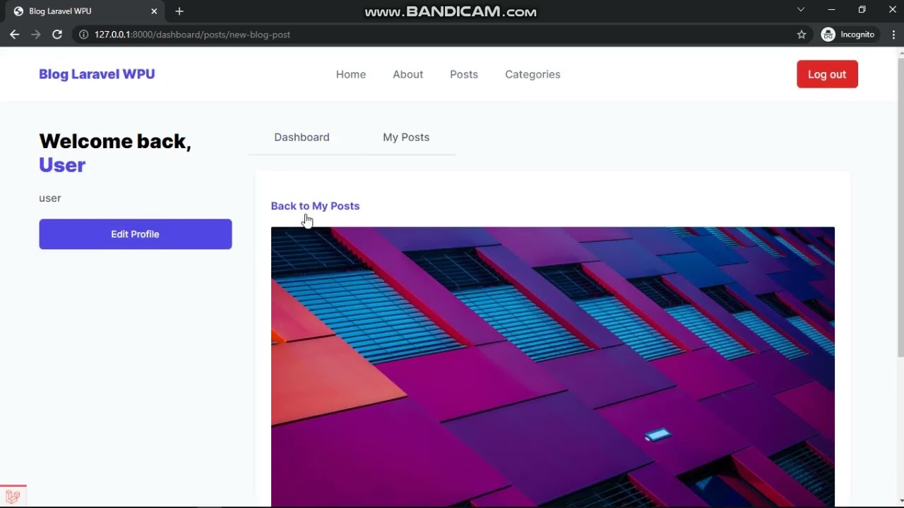Click the site info icon in address bar
904x508 pixels.
pyautogui.click(x=83, y=35)
